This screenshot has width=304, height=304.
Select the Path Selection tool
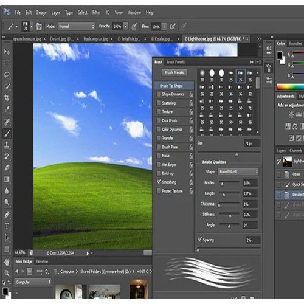click(x=7, y=238)
